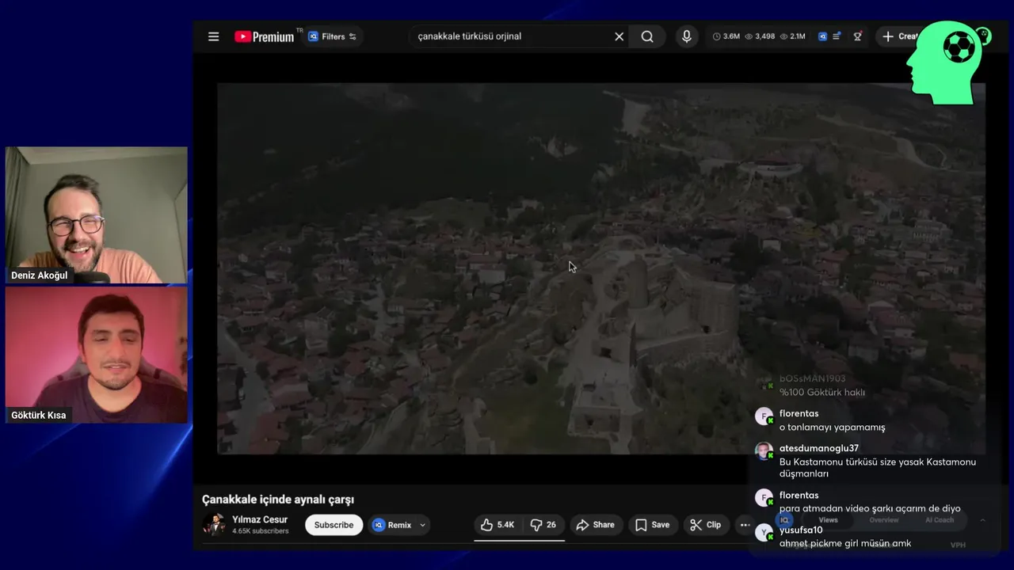Open vidIQ Filters in top bar
This screenshot has width=1014, height=570.
[332, 36]
